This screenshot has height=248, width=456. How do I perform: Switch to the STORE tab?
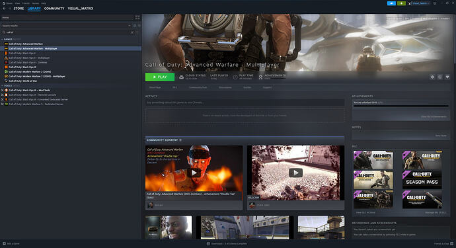tap(19, 9)
